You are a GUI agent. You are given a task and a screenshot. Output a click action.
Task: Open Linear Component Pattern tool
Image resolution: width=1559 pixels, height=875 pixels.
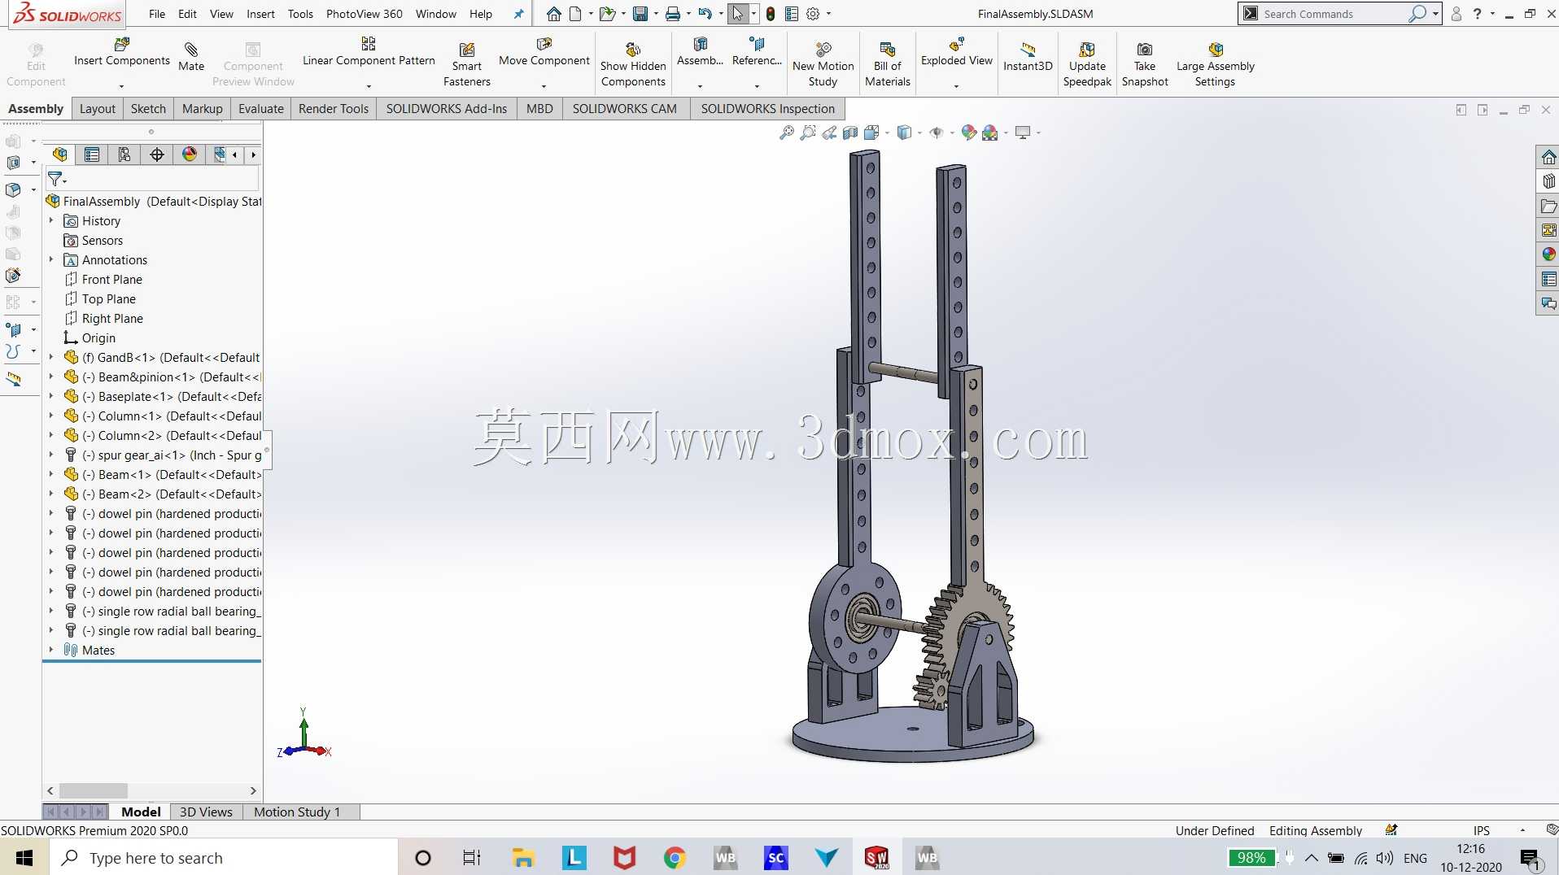point(369,53)
